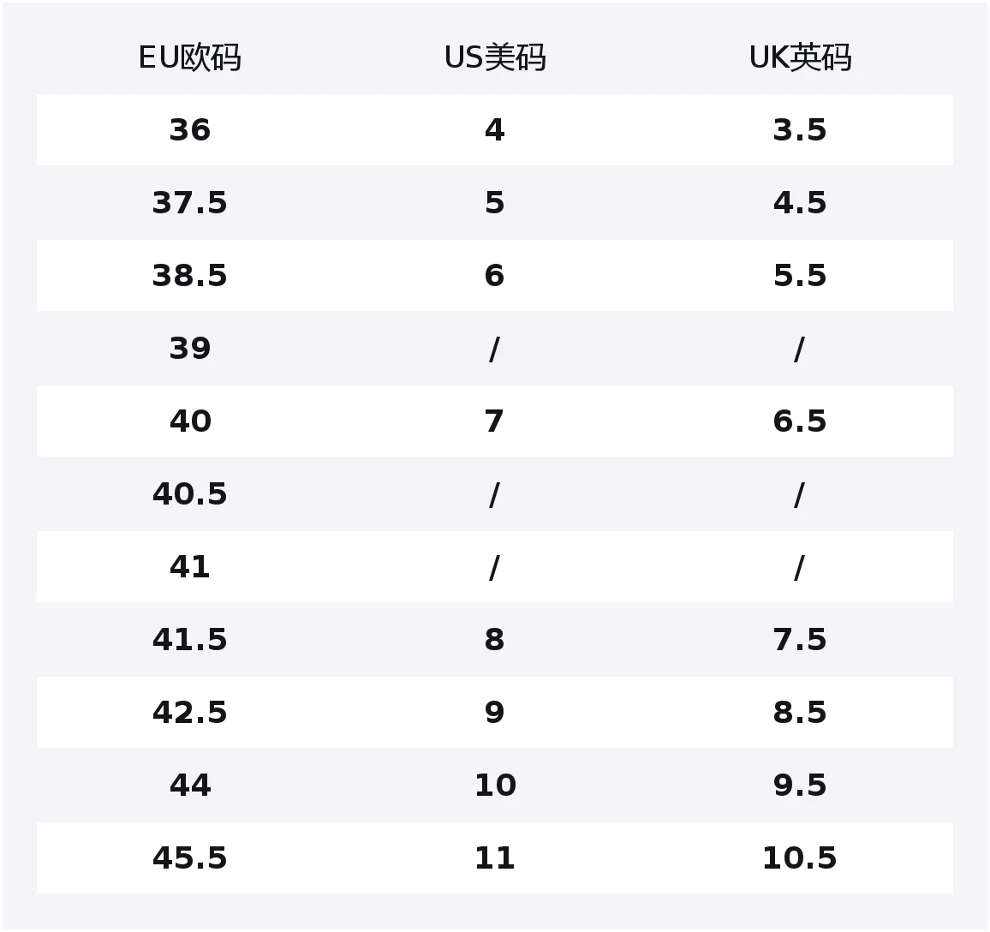The image size is (990, 932).
Task: Select EU size 45.5 cell
Action: click(189, 858)
